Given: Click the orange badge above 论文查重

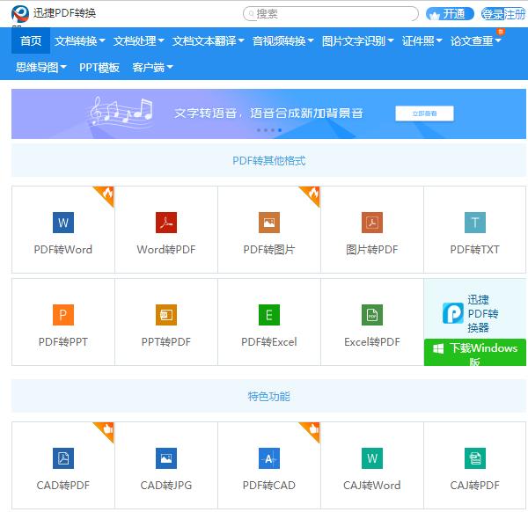Looking at the screenshot, I should coord(501,32).
